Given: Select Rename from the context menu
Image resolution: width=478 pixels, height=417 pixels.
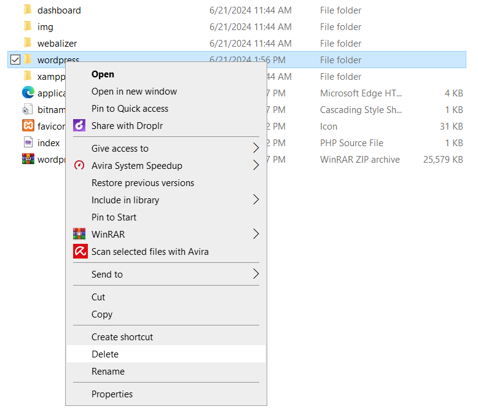Looking at the screenshot, I should [166, 372].
